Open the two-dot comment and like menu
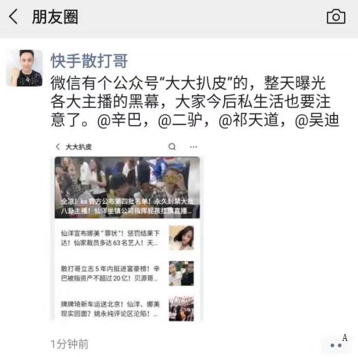This screenshot has width=358, height=357. click(x=336, y=345)
